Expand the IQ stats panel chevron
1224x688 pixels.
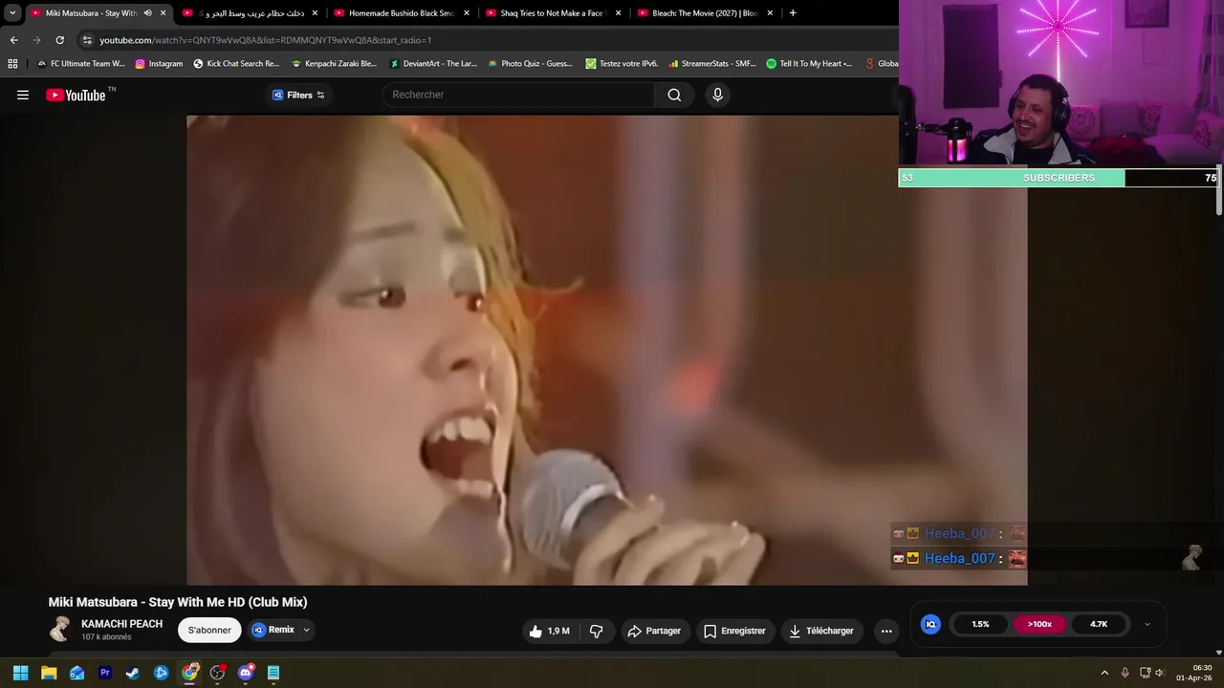[x=1147, y=624]
